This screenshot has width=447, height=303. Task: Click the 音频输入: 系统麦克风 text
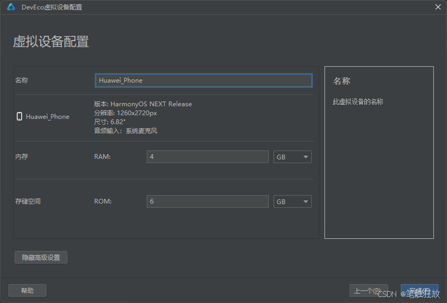pos(126,131)
